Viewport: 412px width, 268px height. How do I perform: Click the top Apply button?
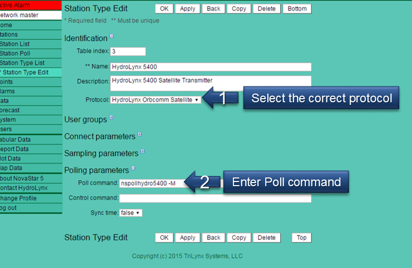(x=187, y=9)
